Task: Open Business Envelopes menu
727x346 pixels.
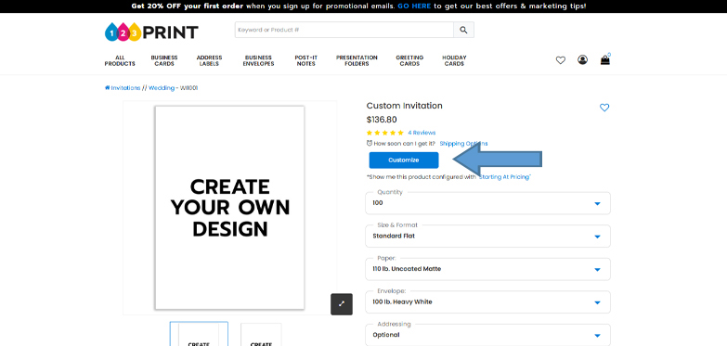Action: click(x=258, y=60)
